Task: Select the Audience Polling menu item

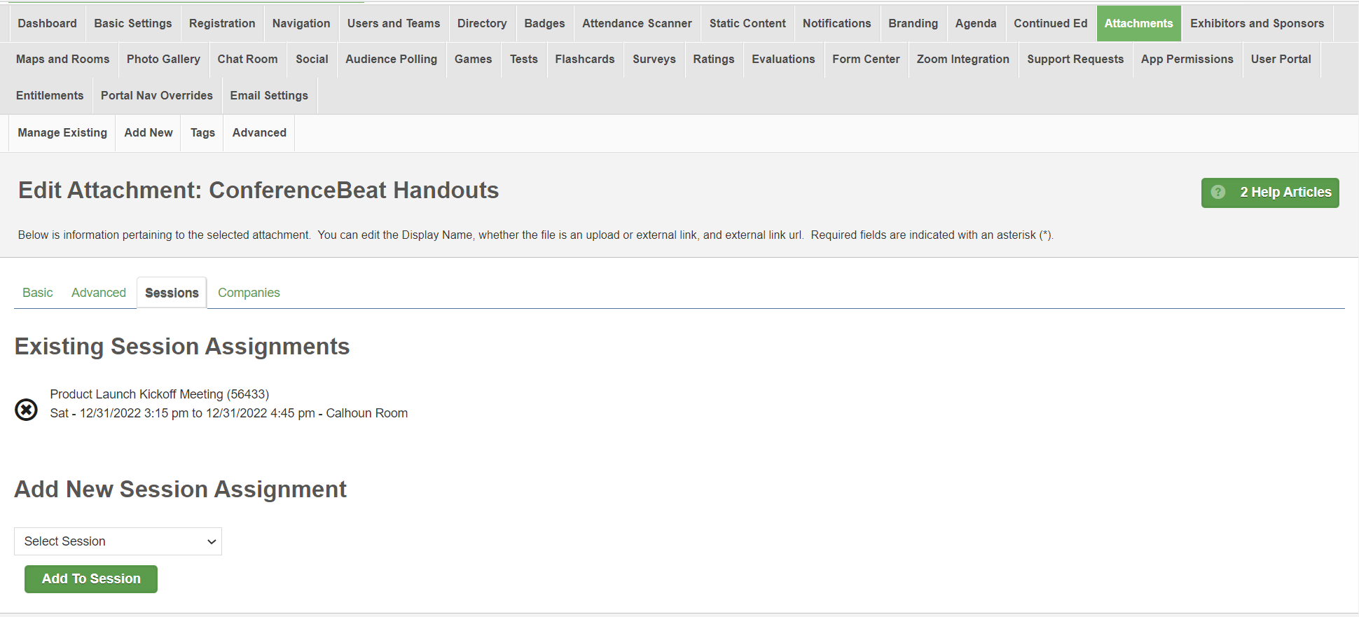Action: (391, 59)
